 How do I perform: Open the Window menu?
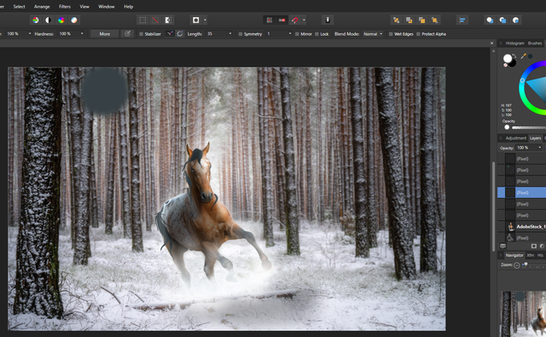[106, 7]
